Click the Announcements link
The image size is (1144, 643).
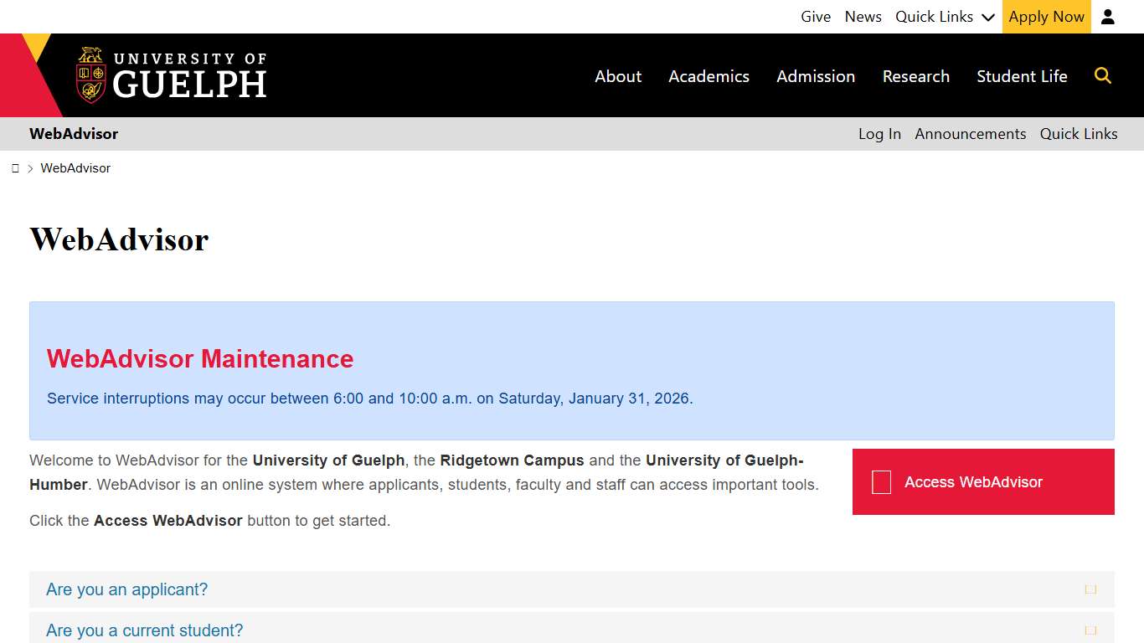(x=970, y=133)
